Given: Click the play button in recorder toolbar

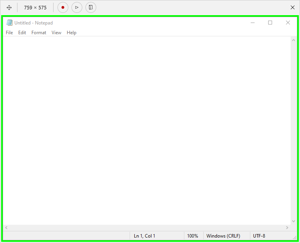Looking at the screenshot, I should point(77,7).
